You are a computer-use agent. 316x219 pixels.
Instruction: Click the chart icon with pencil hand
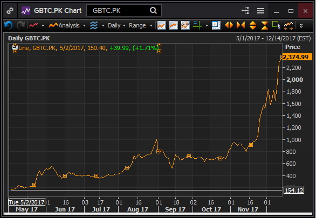tap(186, 25)
